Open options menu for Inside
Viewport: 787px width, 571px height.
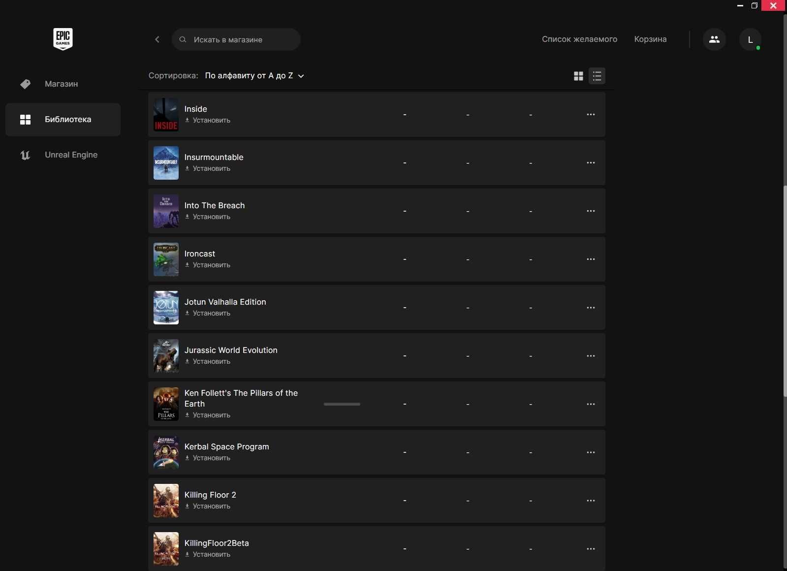click(x=591, y=115)
